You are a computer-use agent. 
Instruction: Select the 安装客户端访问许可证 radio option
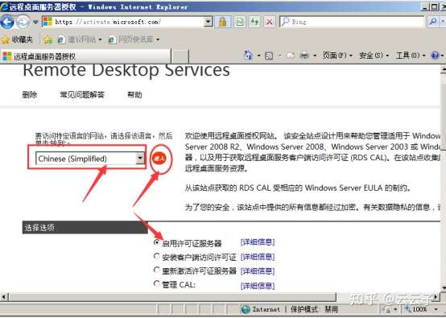click(x=156, y=256)
